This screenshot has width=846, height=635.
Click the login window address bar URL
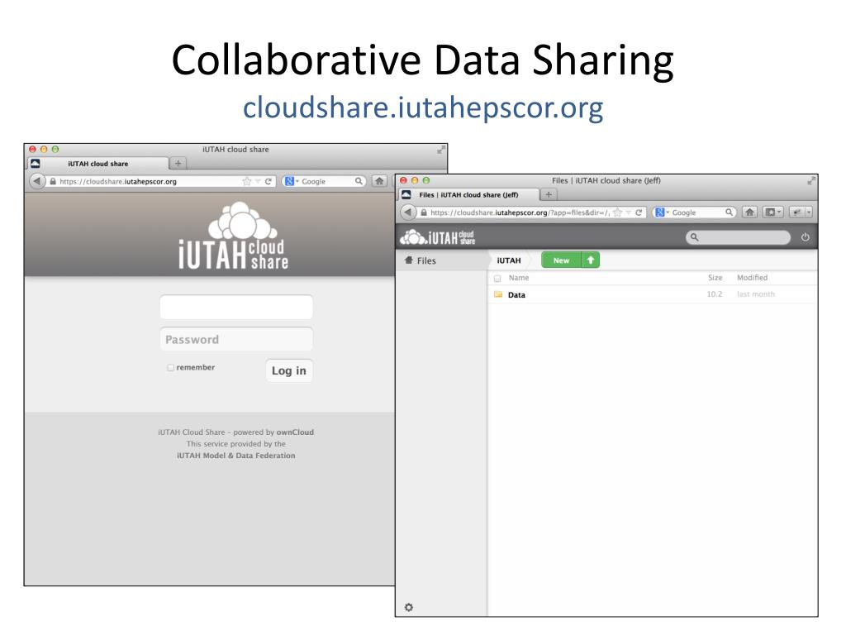pos(118,181)
